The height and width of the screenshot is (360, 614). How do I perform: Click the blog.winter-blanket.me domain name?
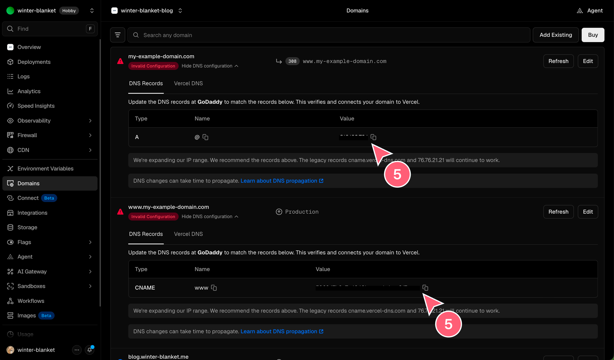158,357
